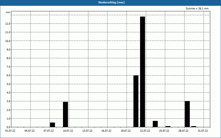Click the y-axis value 2,0
Viewport: 221px width, 138px height.
point(8,110)
